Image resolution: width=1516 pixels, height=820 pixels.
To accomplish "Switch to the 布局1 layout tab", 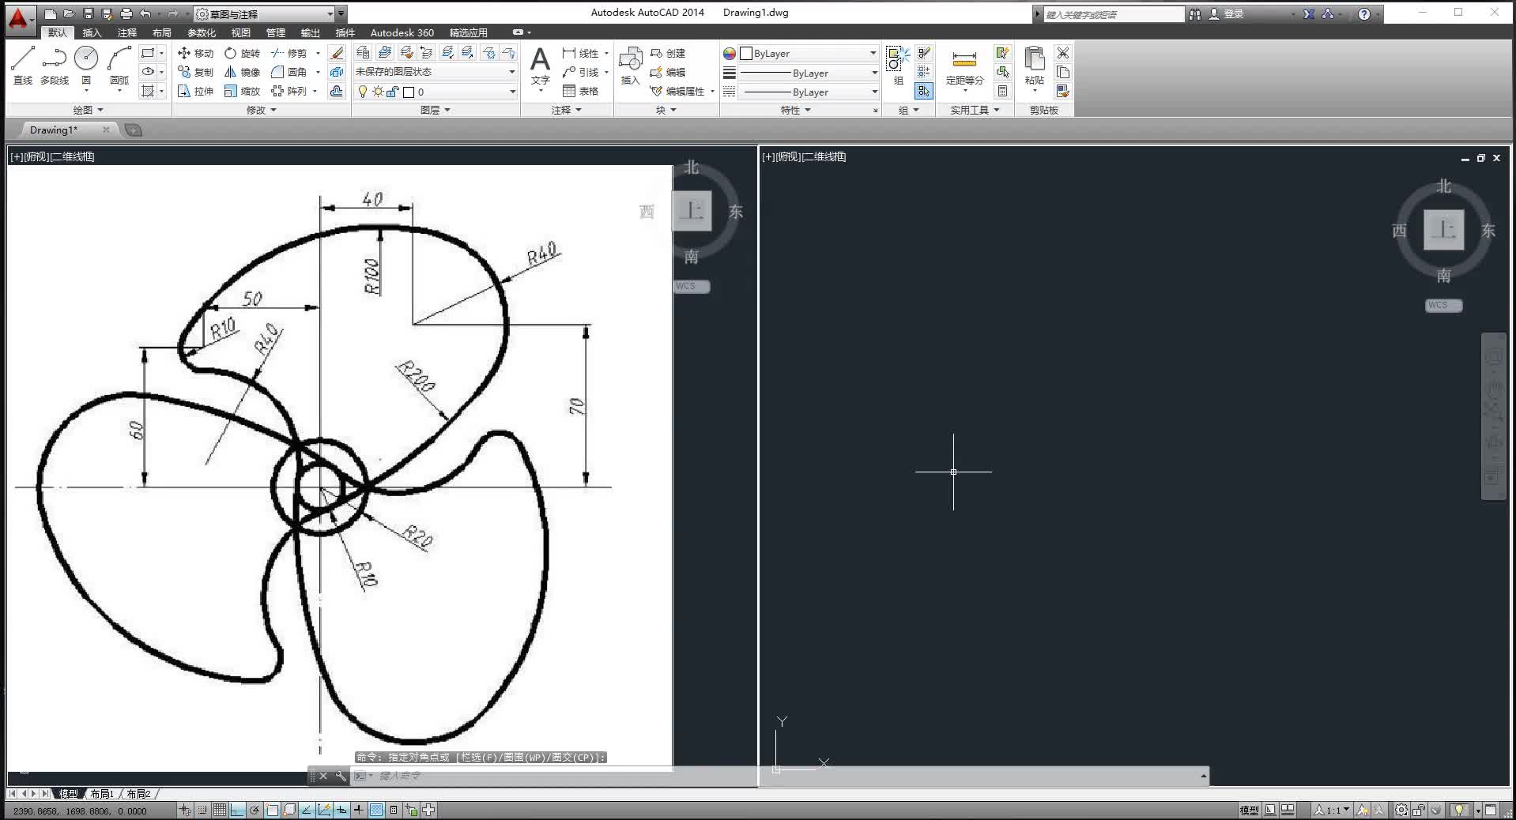I will 102,794.
